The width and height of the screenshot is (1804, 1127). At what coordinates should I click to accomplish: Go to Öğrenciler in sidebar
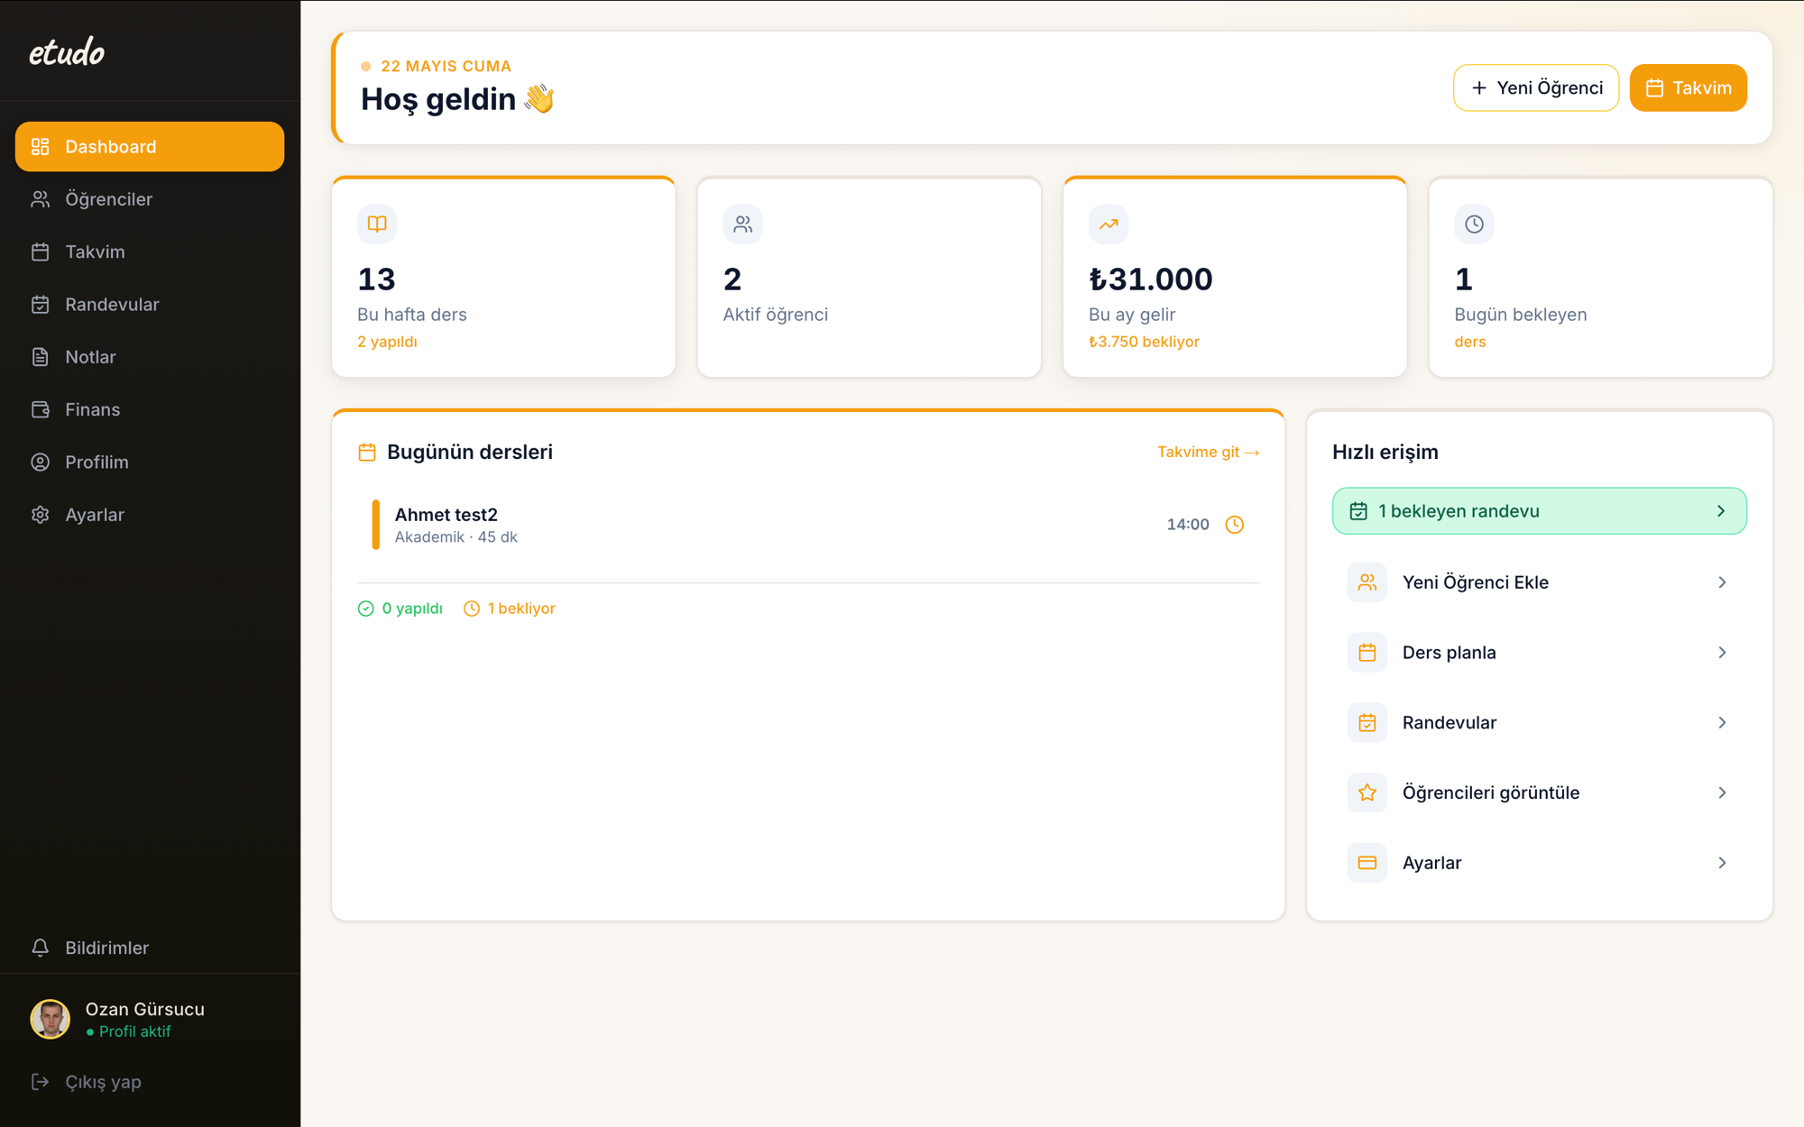150,199
